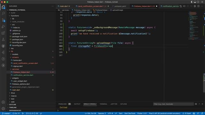Click the notifications bell in status bar
The height and width of the screenshot is (115, 205).
[x=202, y=113]
